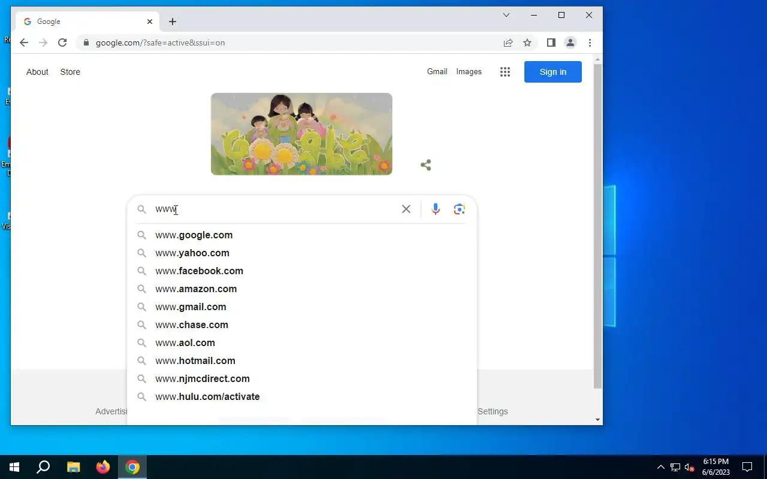Viewport: 767px width, 479px height.
Task: Start voice search with microphone
Action: [436, 209]
